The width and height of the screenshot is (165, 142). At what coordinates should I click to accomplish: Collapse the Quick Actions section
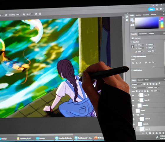[132, 70]
